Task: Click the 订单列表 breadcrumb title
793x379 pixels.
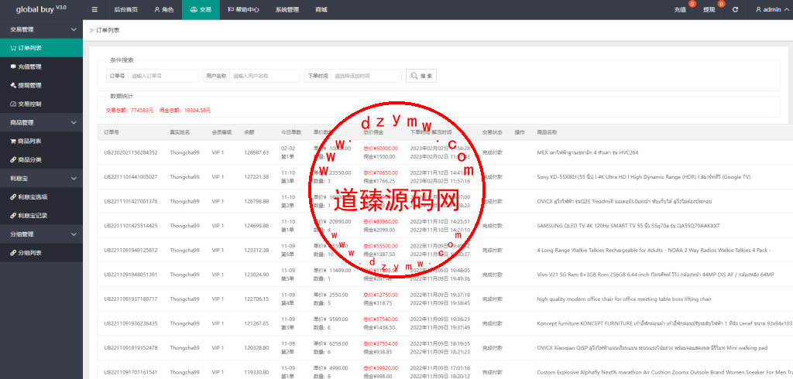Action: (x=108, y=30)
